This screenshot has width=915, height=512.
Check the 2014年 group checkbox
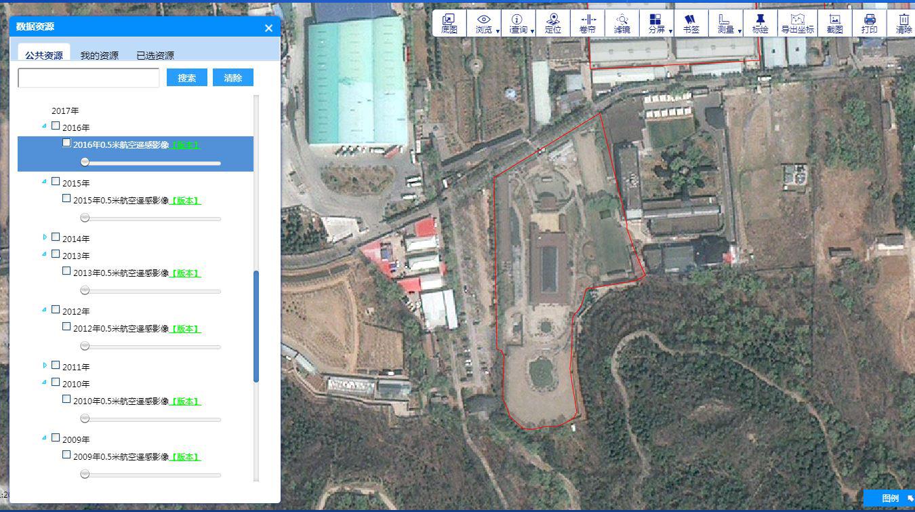(56, 237)
